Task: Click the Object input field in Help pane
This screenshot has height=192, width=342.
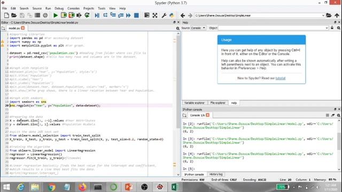Action: coord(271,28)
